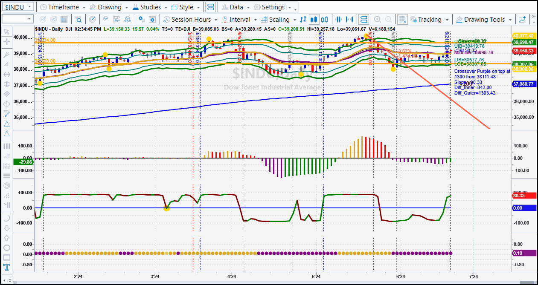Click the chart search magnifier icon
This screenshot has width=538, height=285.
(79, 19)
